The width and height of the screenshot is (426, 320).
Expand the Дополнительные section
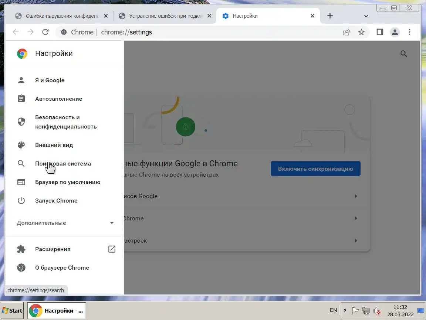(65, 223)
